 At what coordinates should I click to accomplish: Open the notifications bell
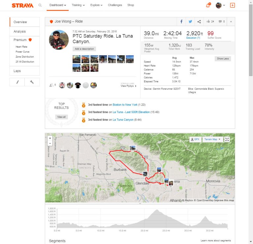click(x=208, y=5)
